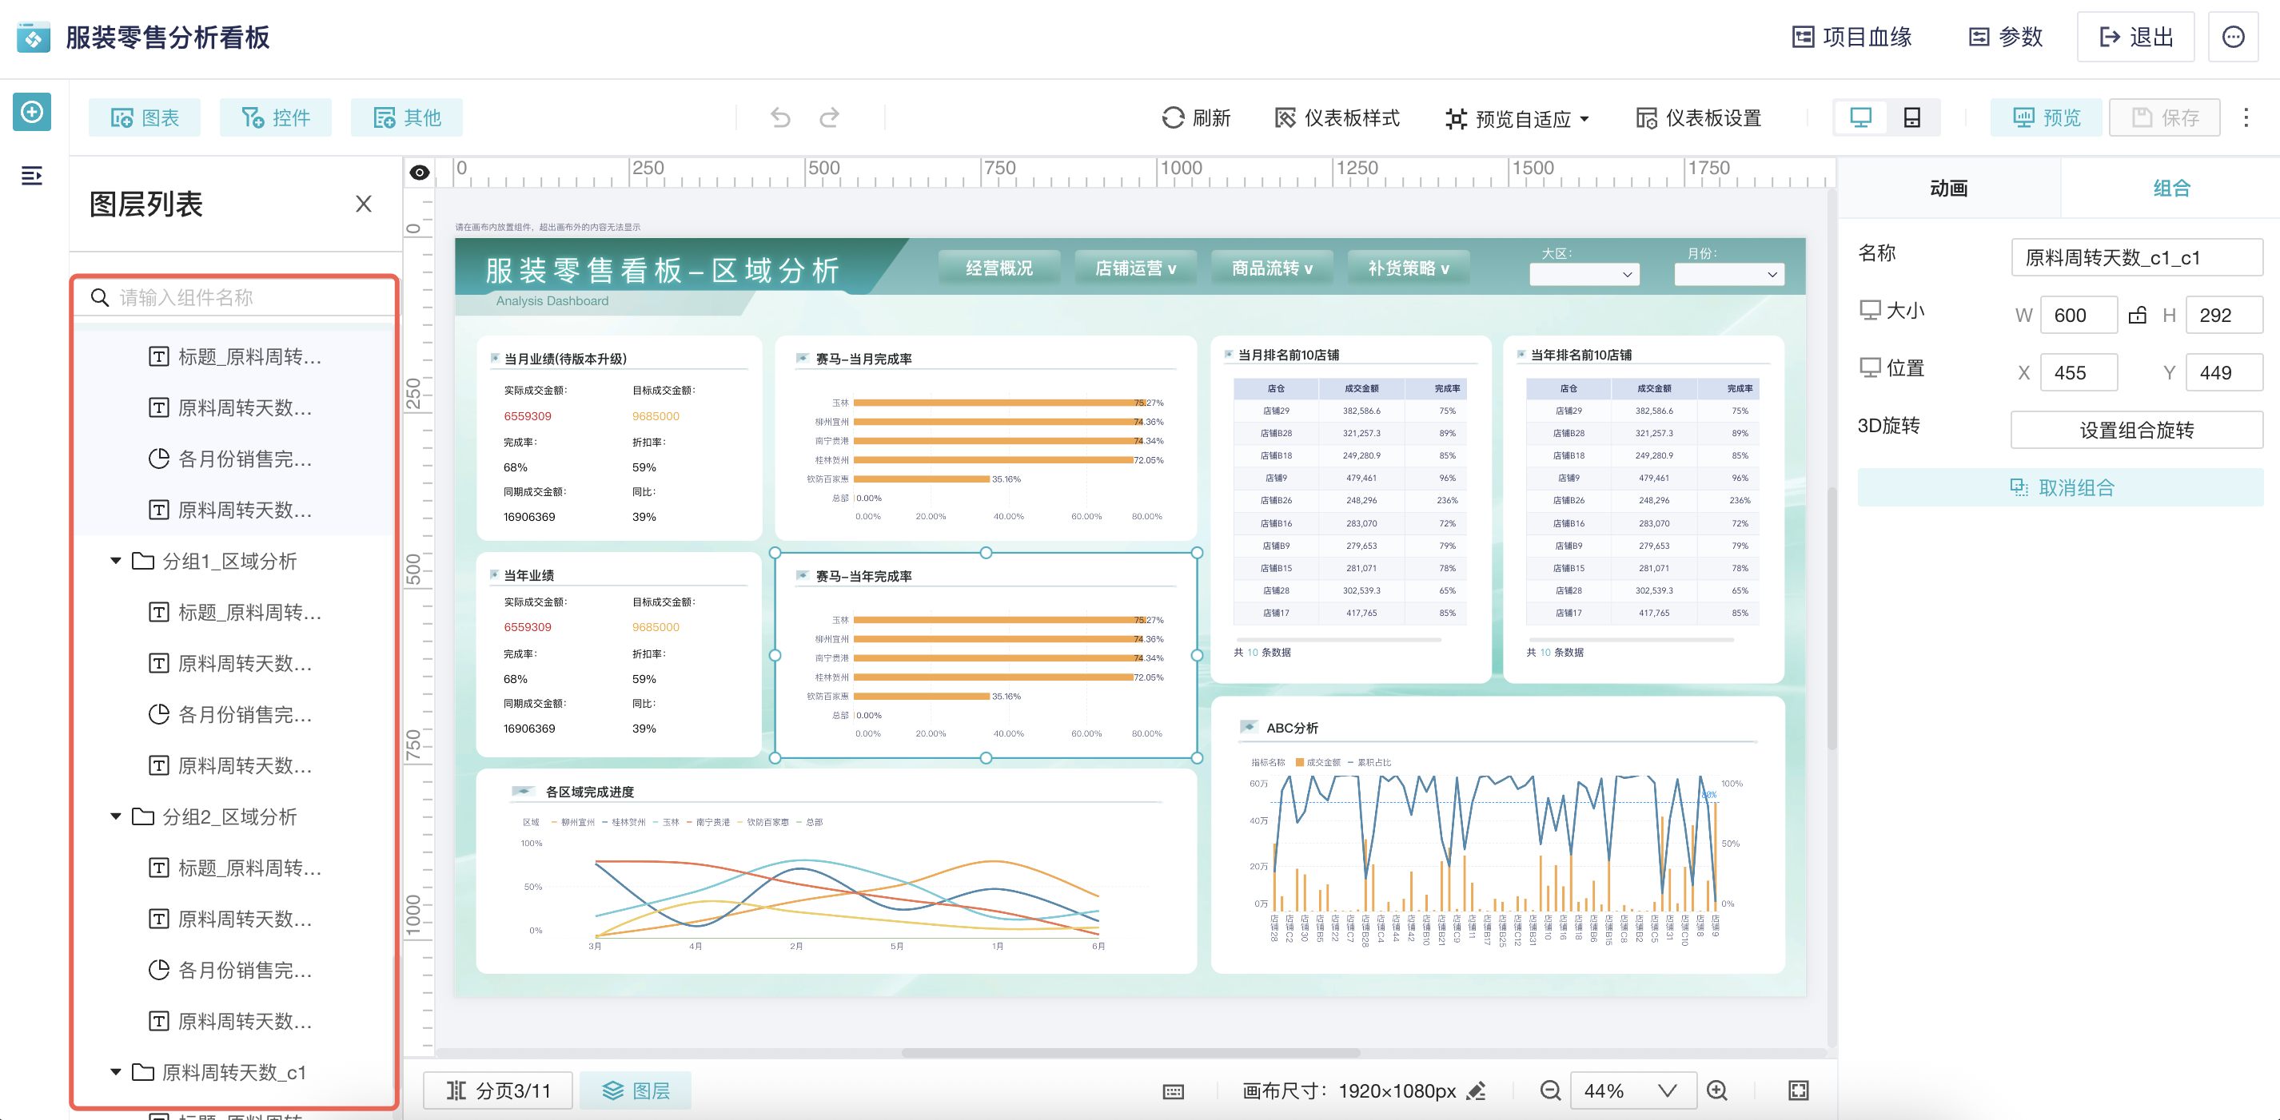This screenshot has height=1120, width=2280.
Task: Toggle the size aspect ratio lock
Action: pyautogui.click(x=2138, y=315)
